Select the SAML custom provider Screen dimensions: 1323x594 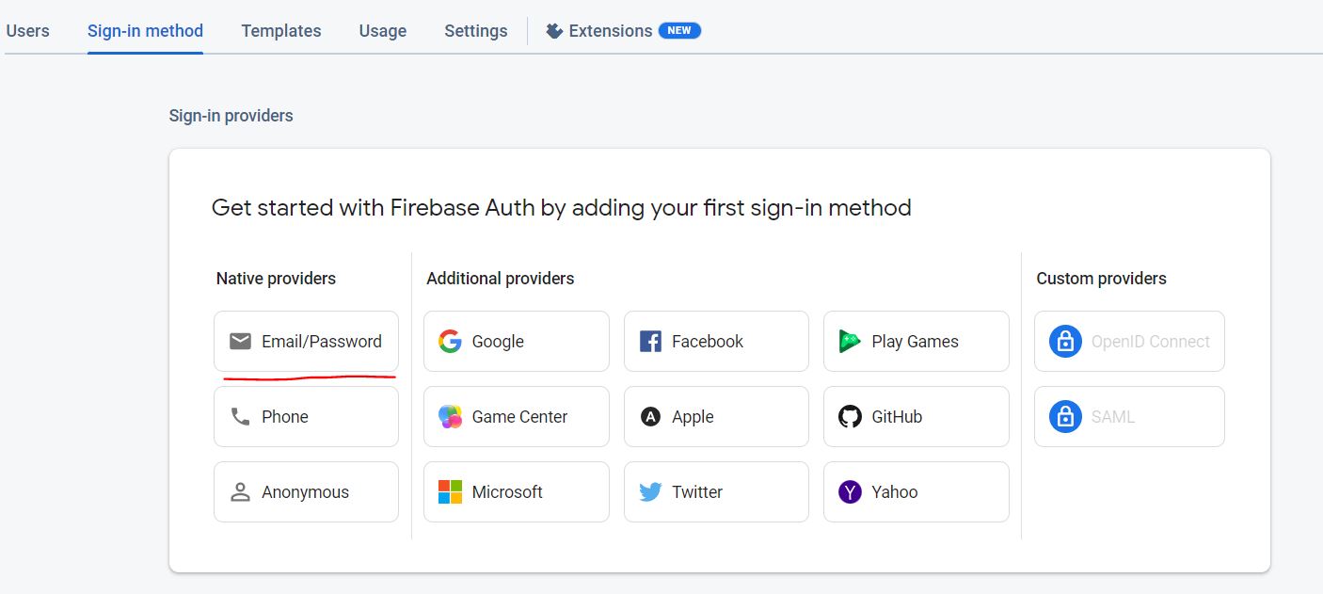pyautogui.click(x=1129, y=416)
